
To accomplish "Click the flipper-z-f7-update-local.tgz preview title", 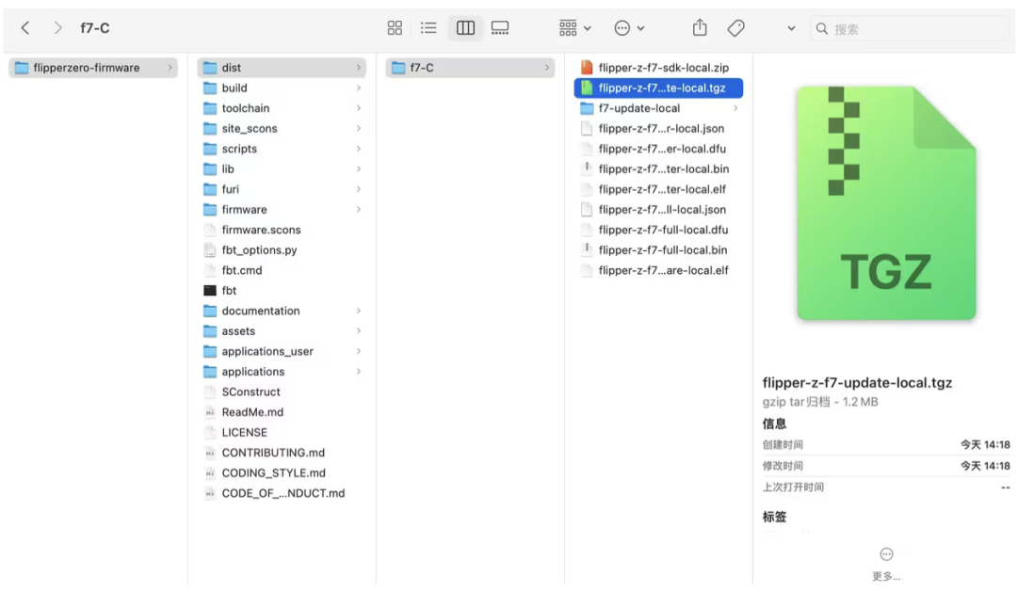I will coord(857,383).
